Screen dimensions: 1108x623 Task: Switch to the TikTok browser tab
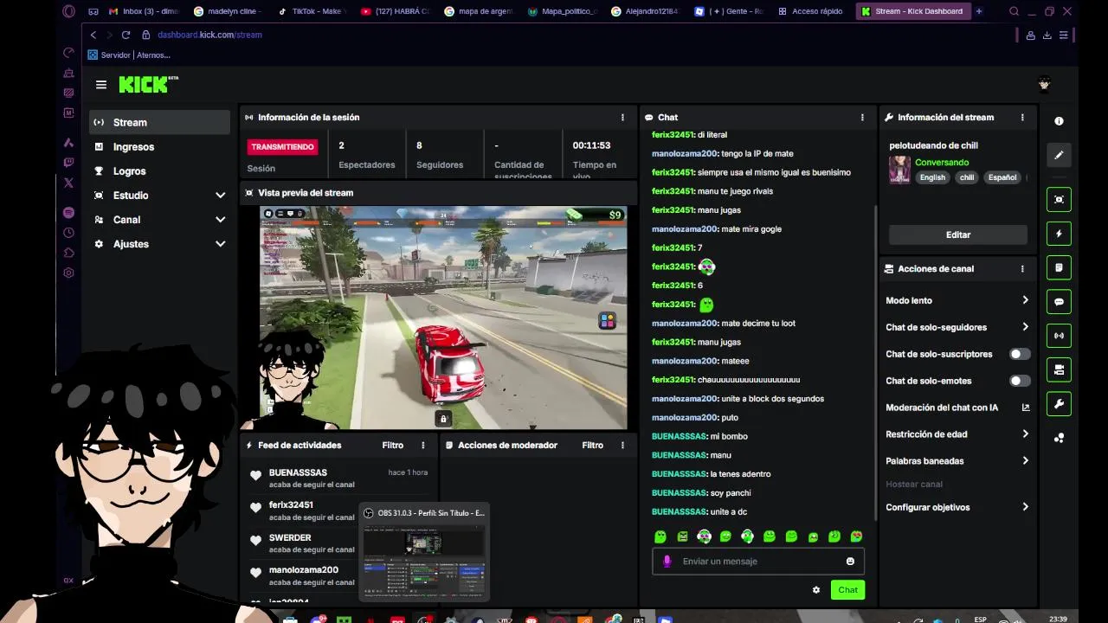coord(312,11)
